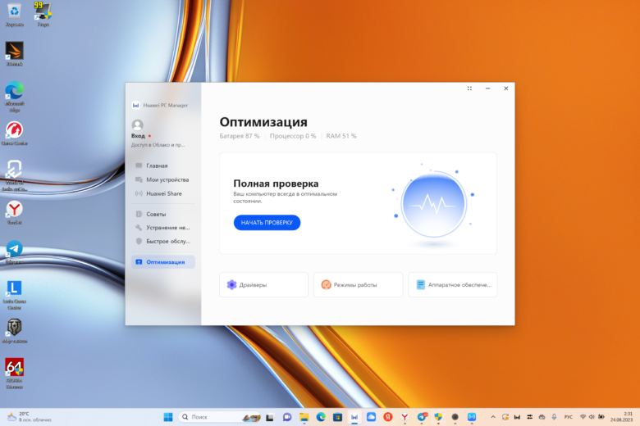
Task: Click the Huawei PC Manager taskbar icon
Action: click(x=354, y=417)
